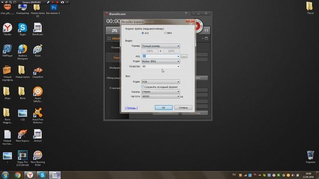
Task: Open the Avast Free Antivirus shortcut
Action: coord(38,116)
